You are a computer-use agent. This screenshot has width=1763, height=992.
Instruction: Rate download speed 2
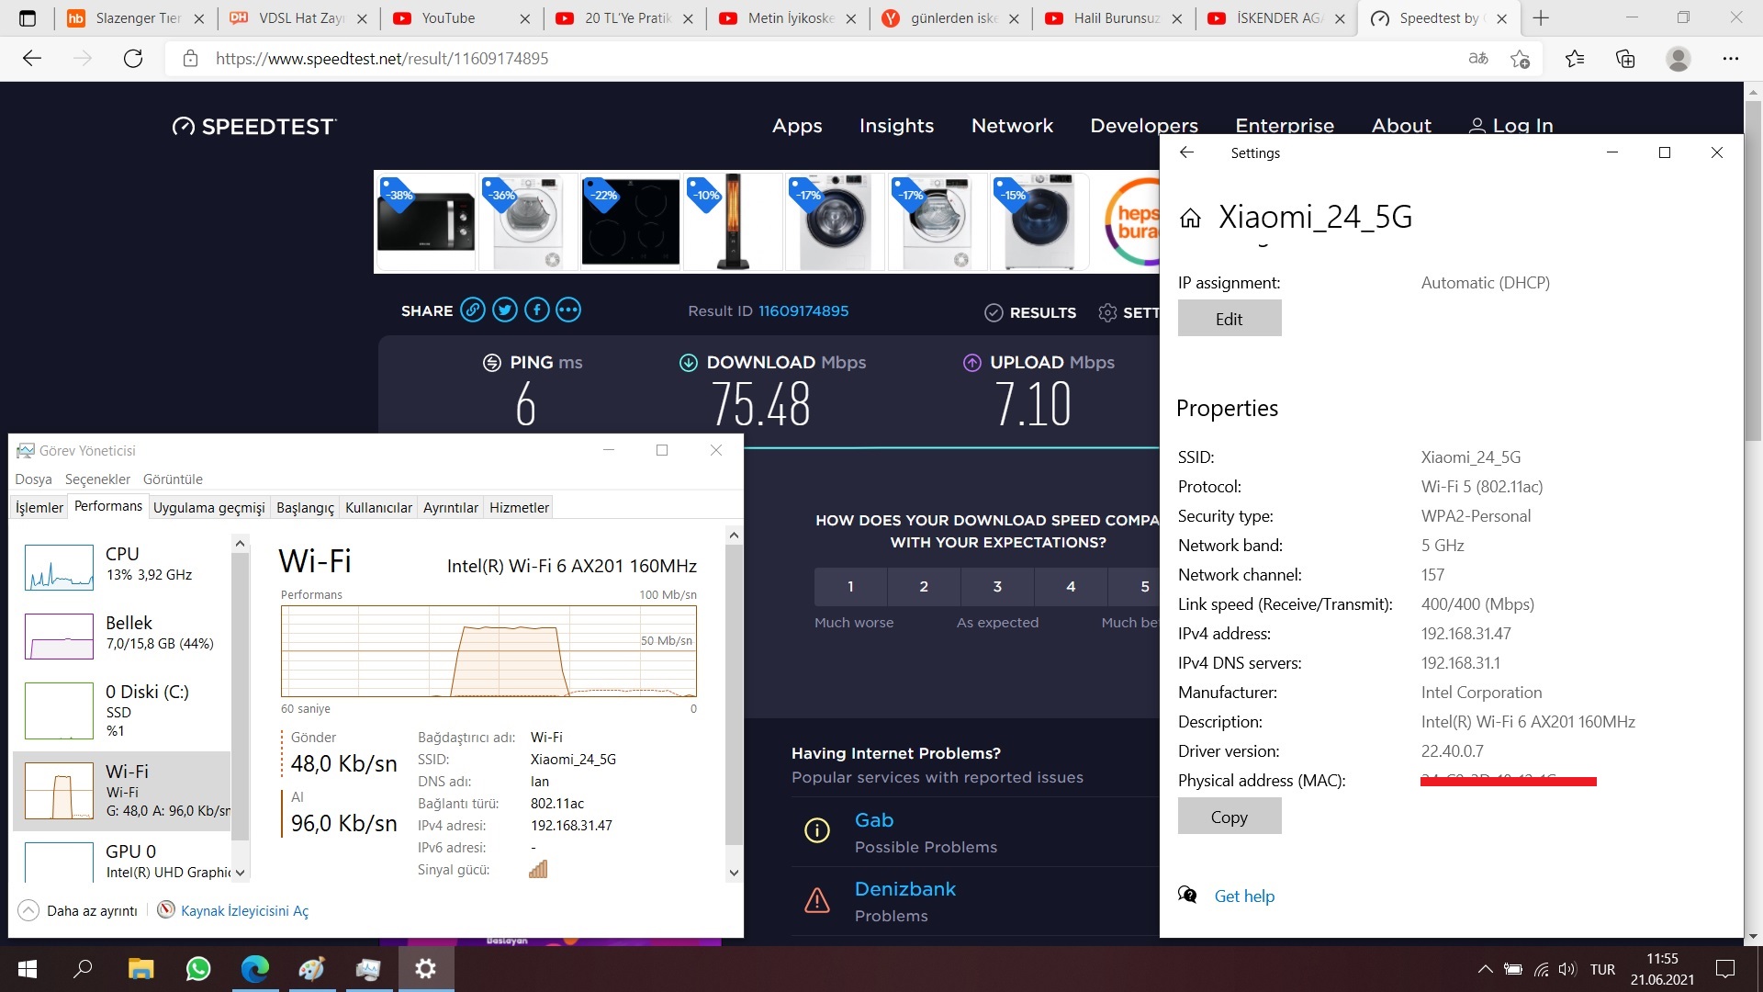click(x=924, y=586)
